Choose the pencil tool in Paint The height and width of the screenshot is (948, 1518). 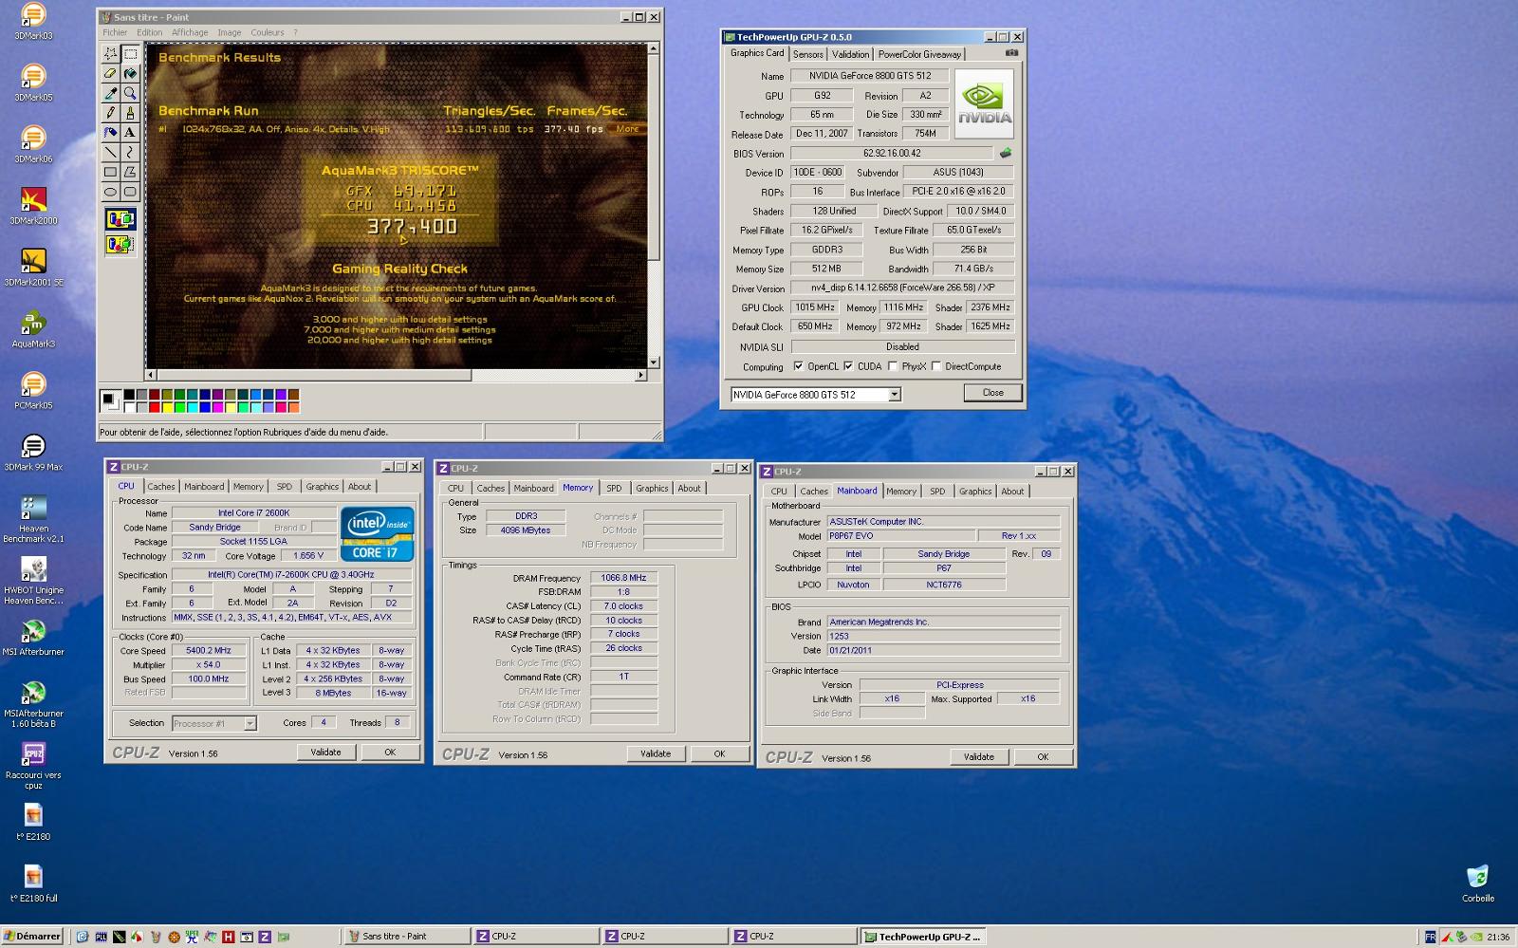[110, 113]
